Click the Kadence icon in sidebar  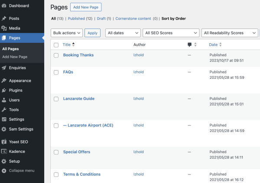(x=4, y=151)
